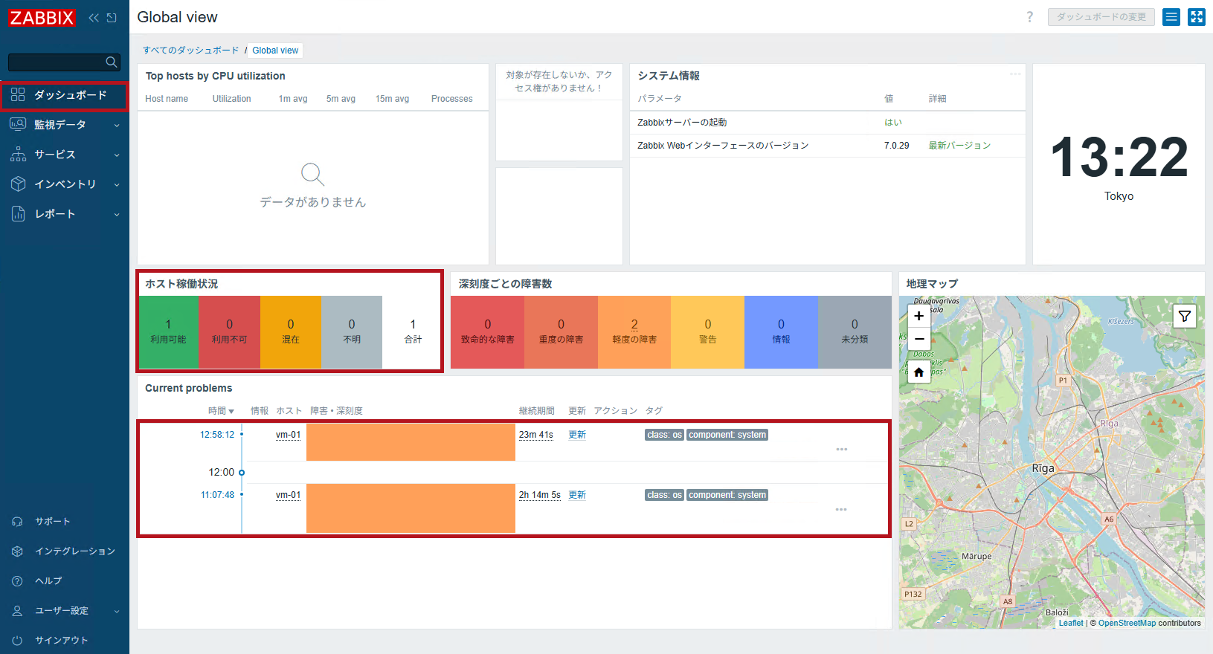Expand the サービス menu

point(65,155)
